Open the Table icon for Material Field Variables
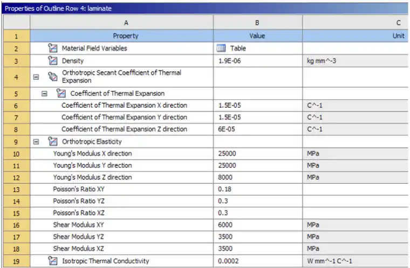 pyautogui.click(x=221, y=48)
